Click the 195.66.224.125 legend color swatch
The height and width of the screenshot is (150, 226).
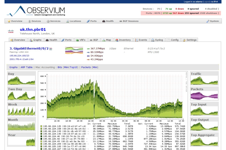(41, 126)
